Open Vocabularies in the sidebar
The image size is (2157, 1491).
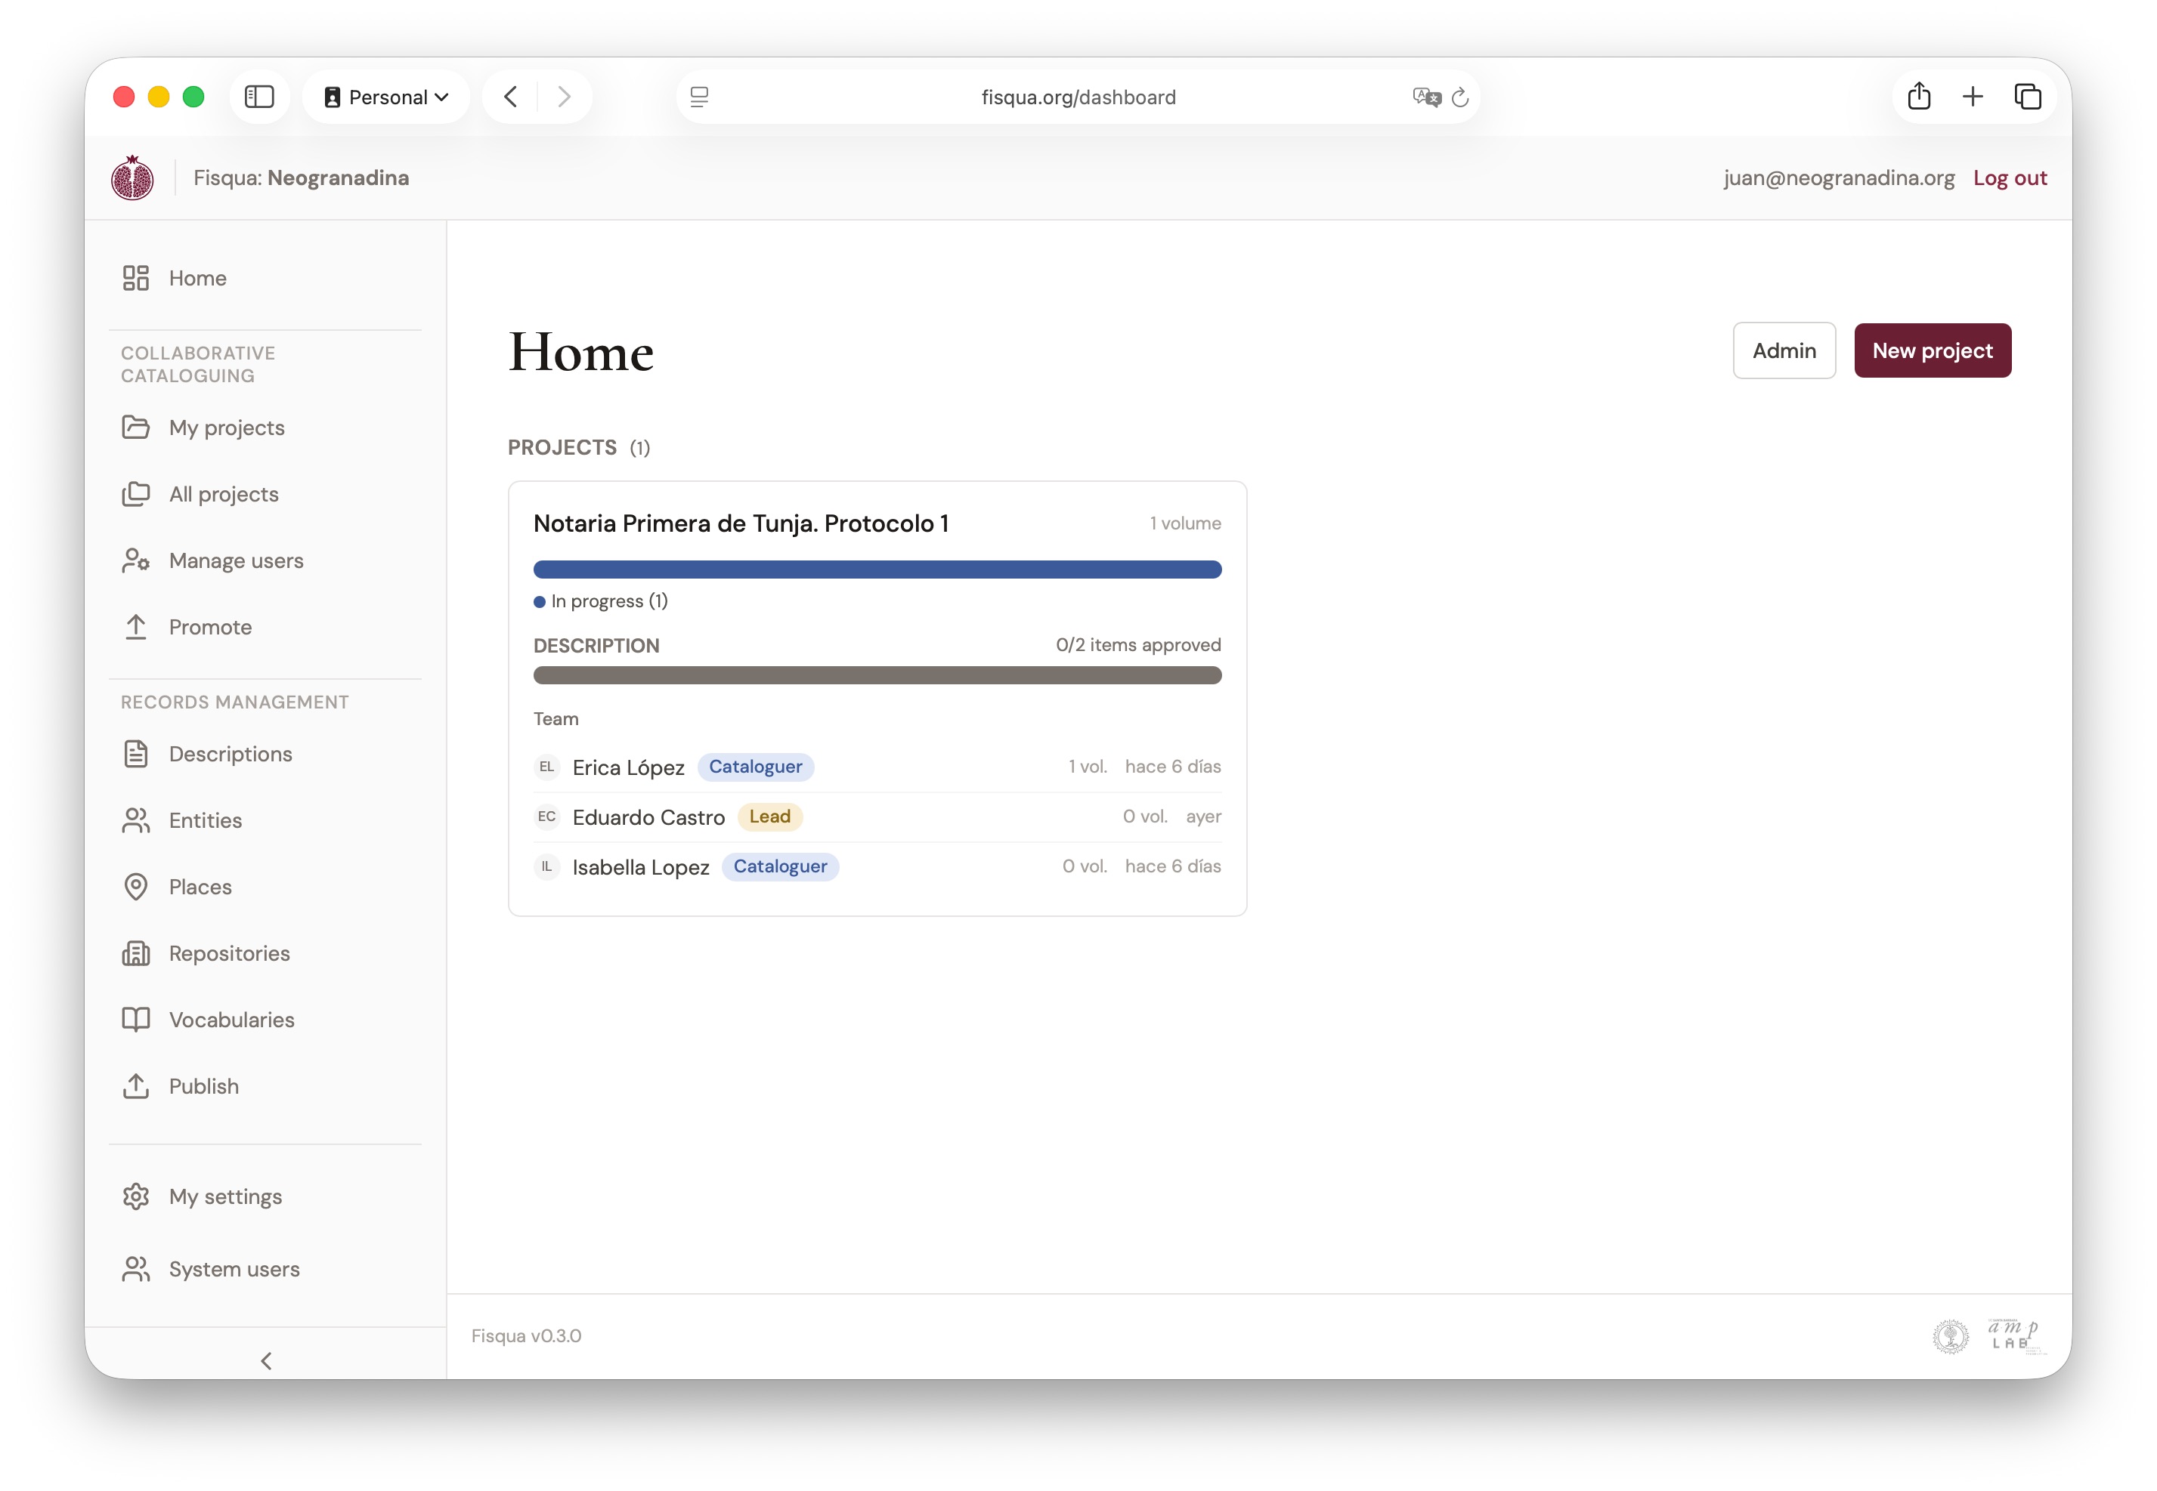pos(265,1019)
